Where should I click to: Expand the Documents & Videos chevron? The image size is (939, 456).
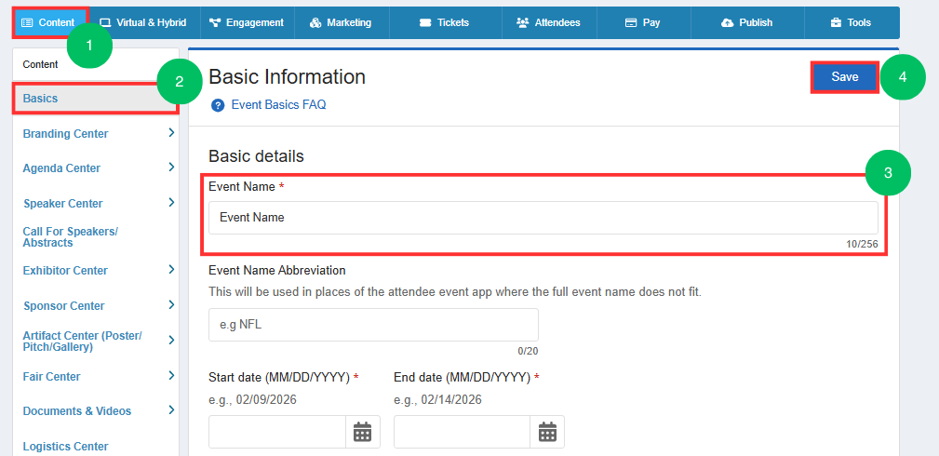click(171, 410)
